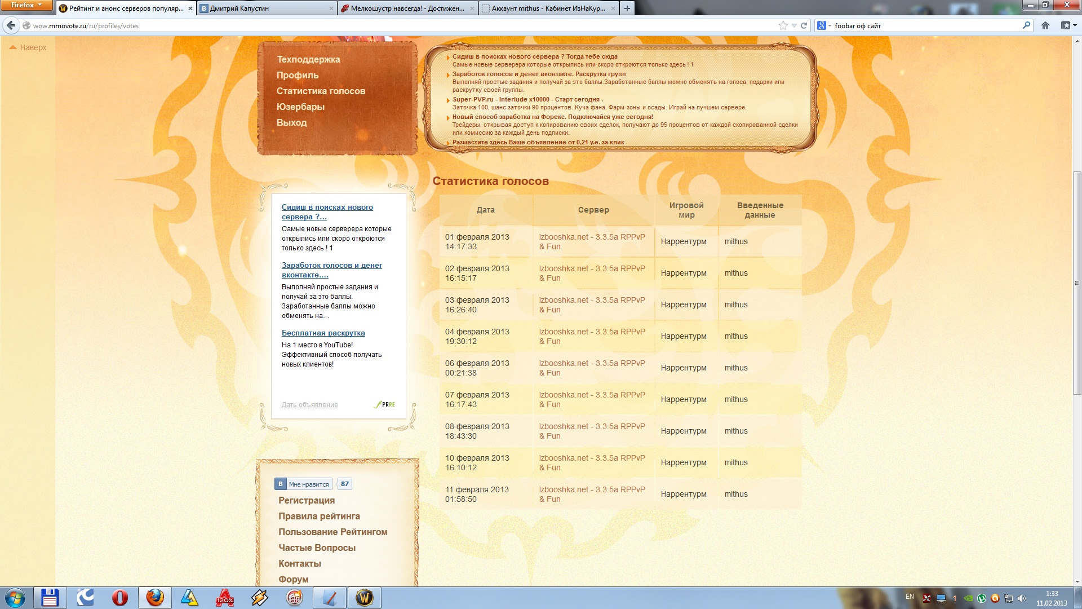This screenshot has height=609, width=1082.
Task: Click the Наверх scroll-to-top link
Action: pyautogui.click(x=33, y=47)
